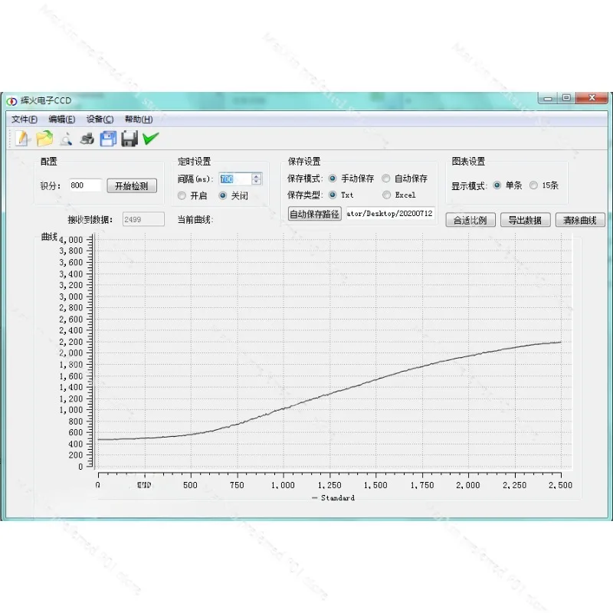Viewport: 613px width, 613px height.
Task: Click the 导出数据 button
Action: pyautogui.click(x=525, y=220)
